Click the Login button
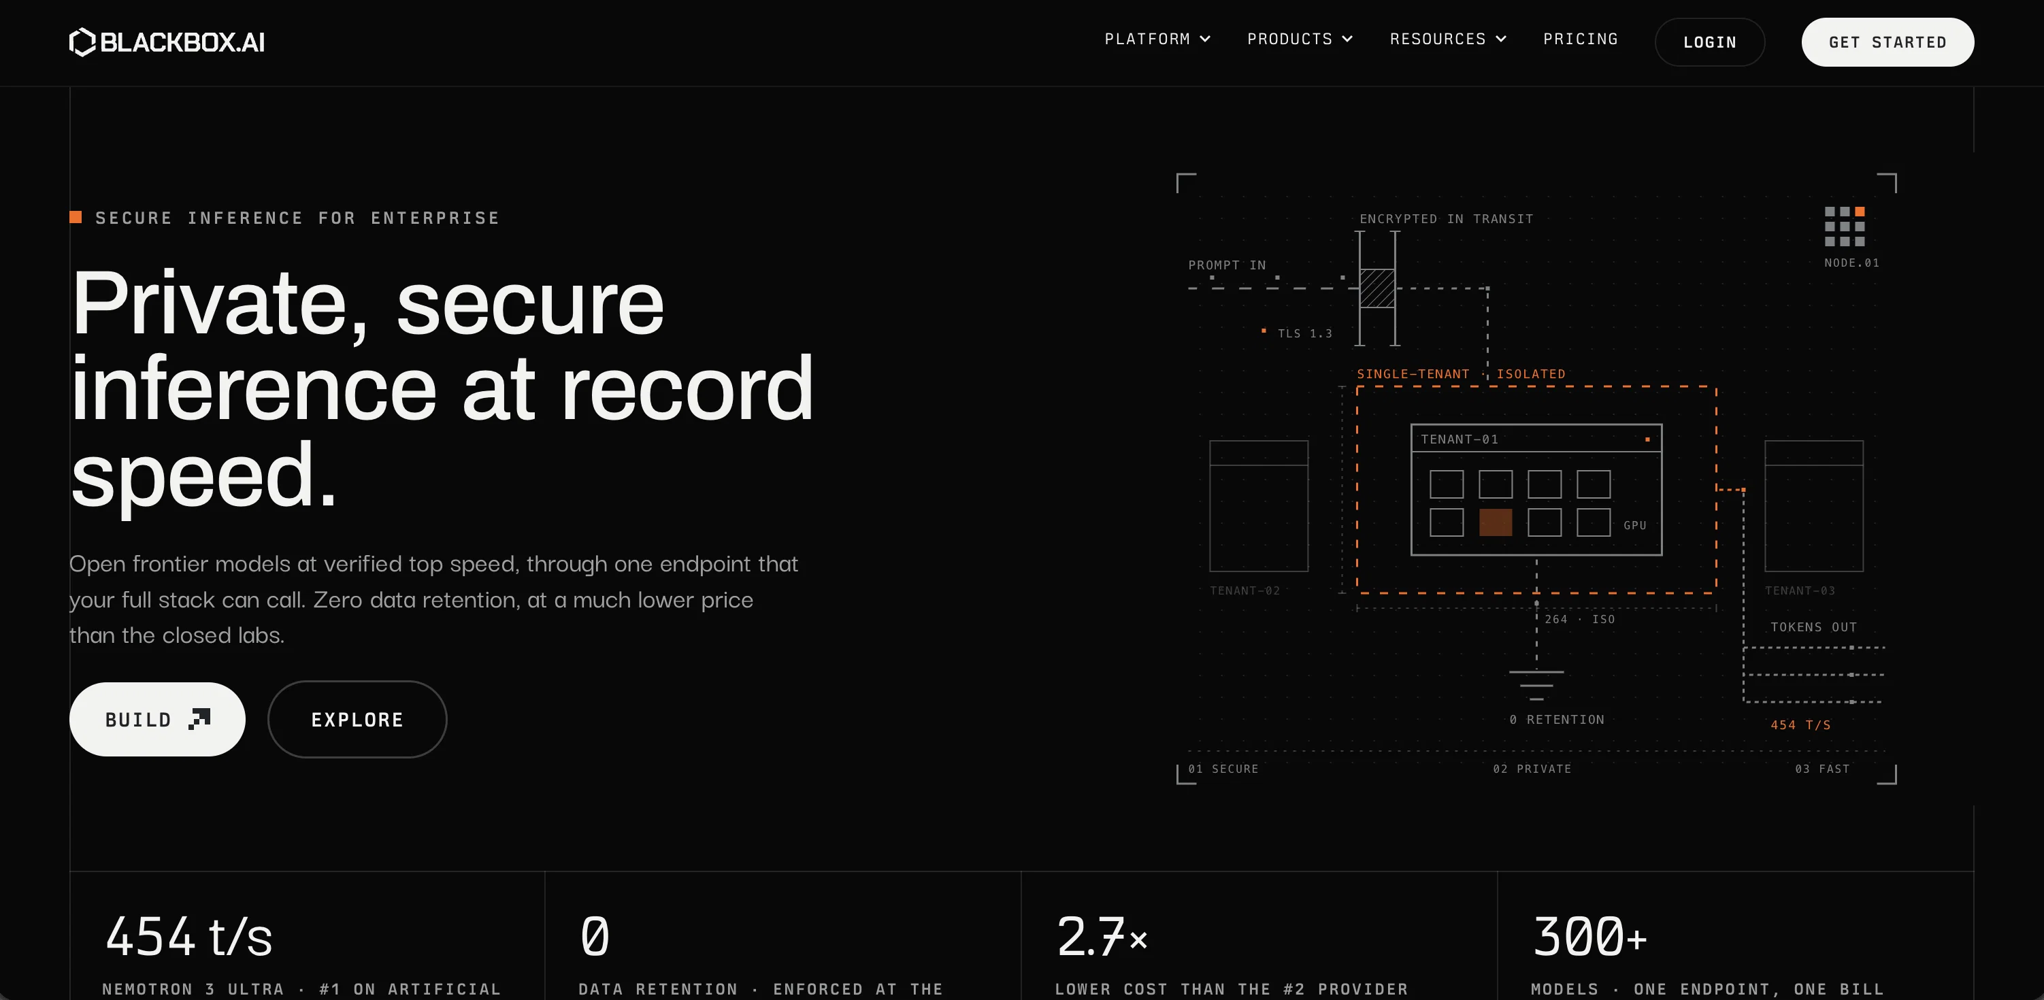This screenshot has height=1000, width=2044. coord(1710,42)
